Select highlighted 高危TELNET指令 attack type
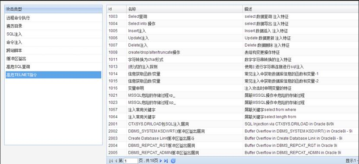The image size is (359, 164). (53, 75)
